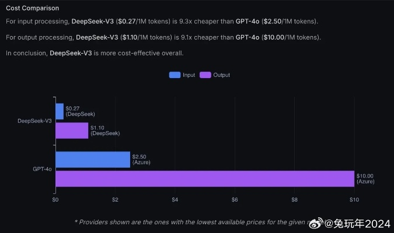The height and width of the screenshot is (233, 394).
Task: Click the $10.00 (Azure) data label
Action: click(364, 179)
